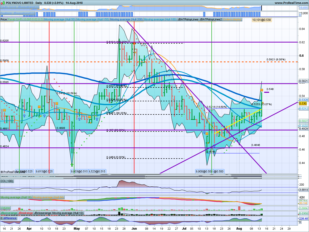
Task: Click the 0.5621 price axis tag
Action: 304,81
